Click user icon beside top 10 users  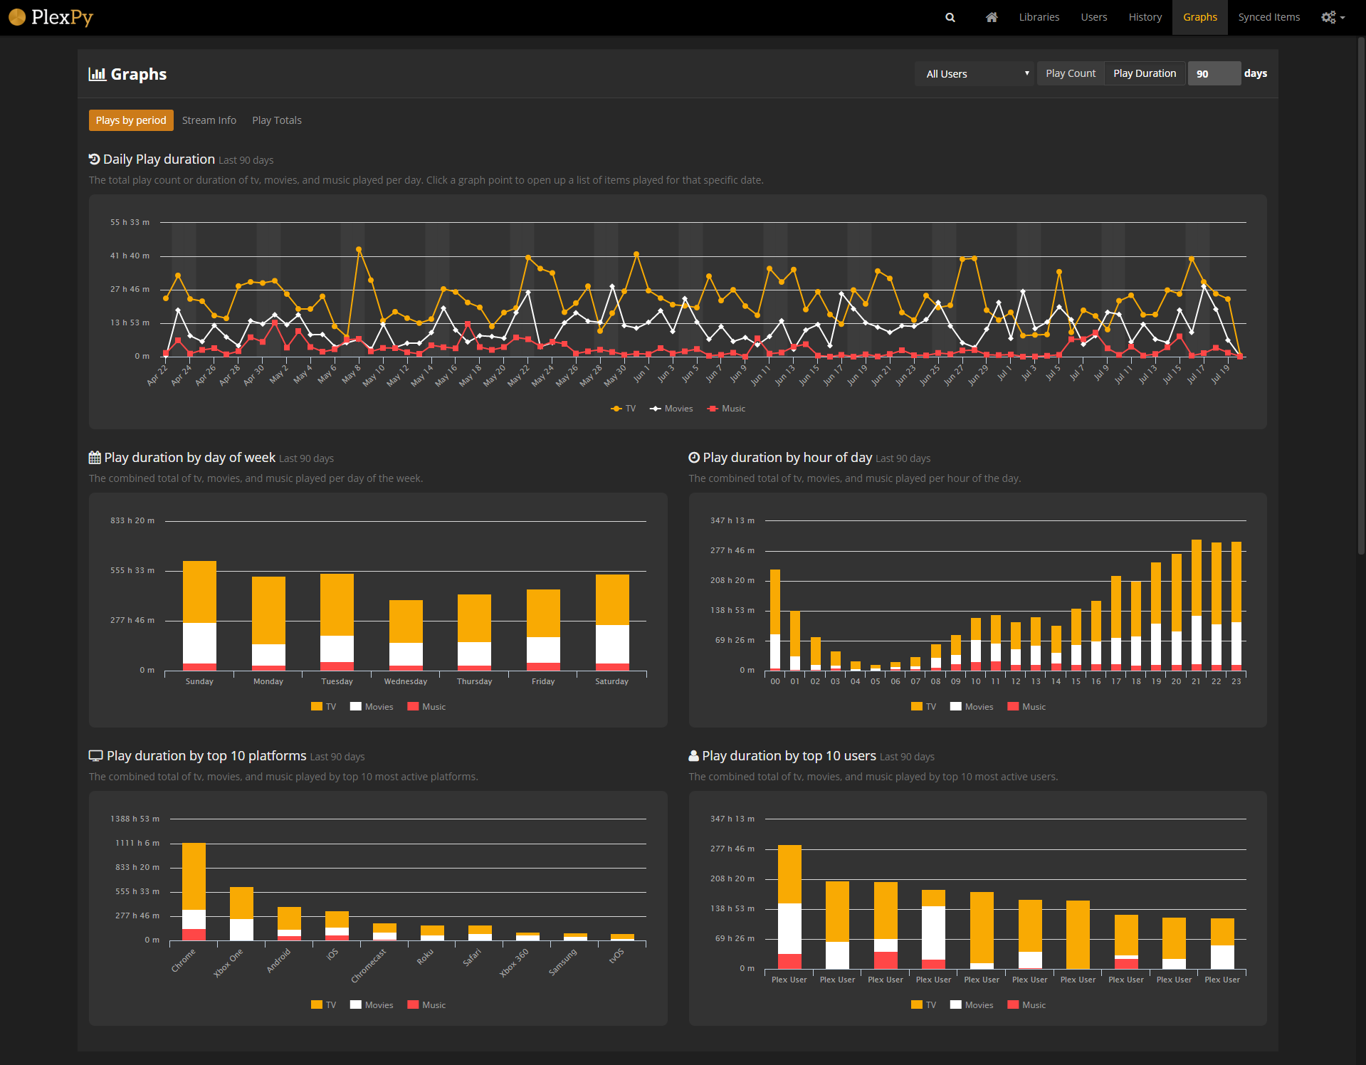pos(693,756)
